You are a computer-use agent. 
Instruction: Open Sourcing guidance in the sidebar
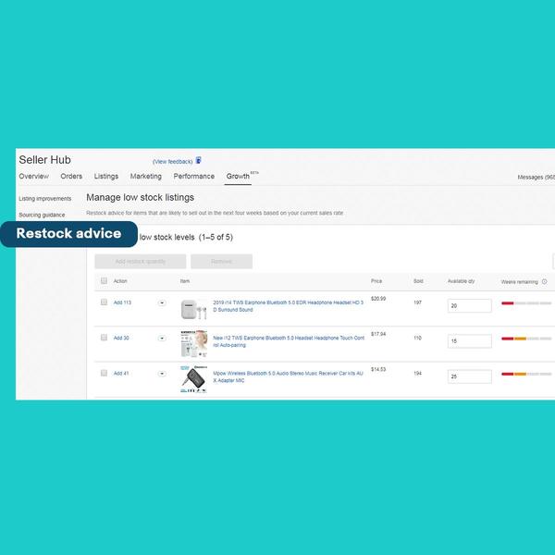(42, 215)
